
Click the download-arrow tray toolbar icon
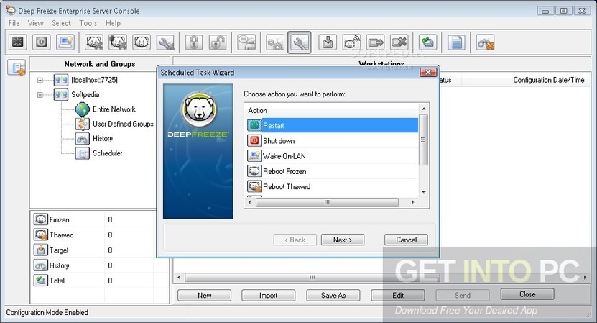point(328,42)
